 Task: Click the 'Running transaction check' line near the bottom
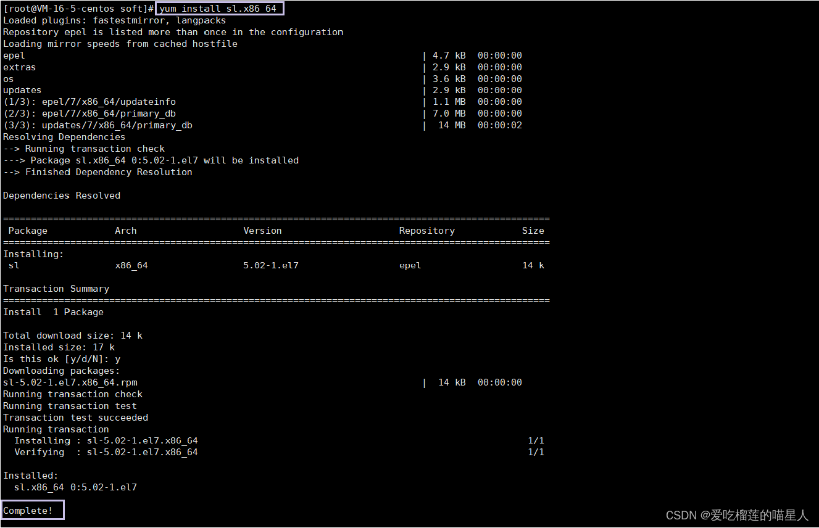[x=73, y=394]
